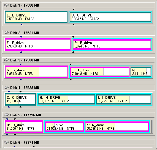Click the Disk 6 hard drive icon
This screenshot has width=157, height=150.
(6, 142)
